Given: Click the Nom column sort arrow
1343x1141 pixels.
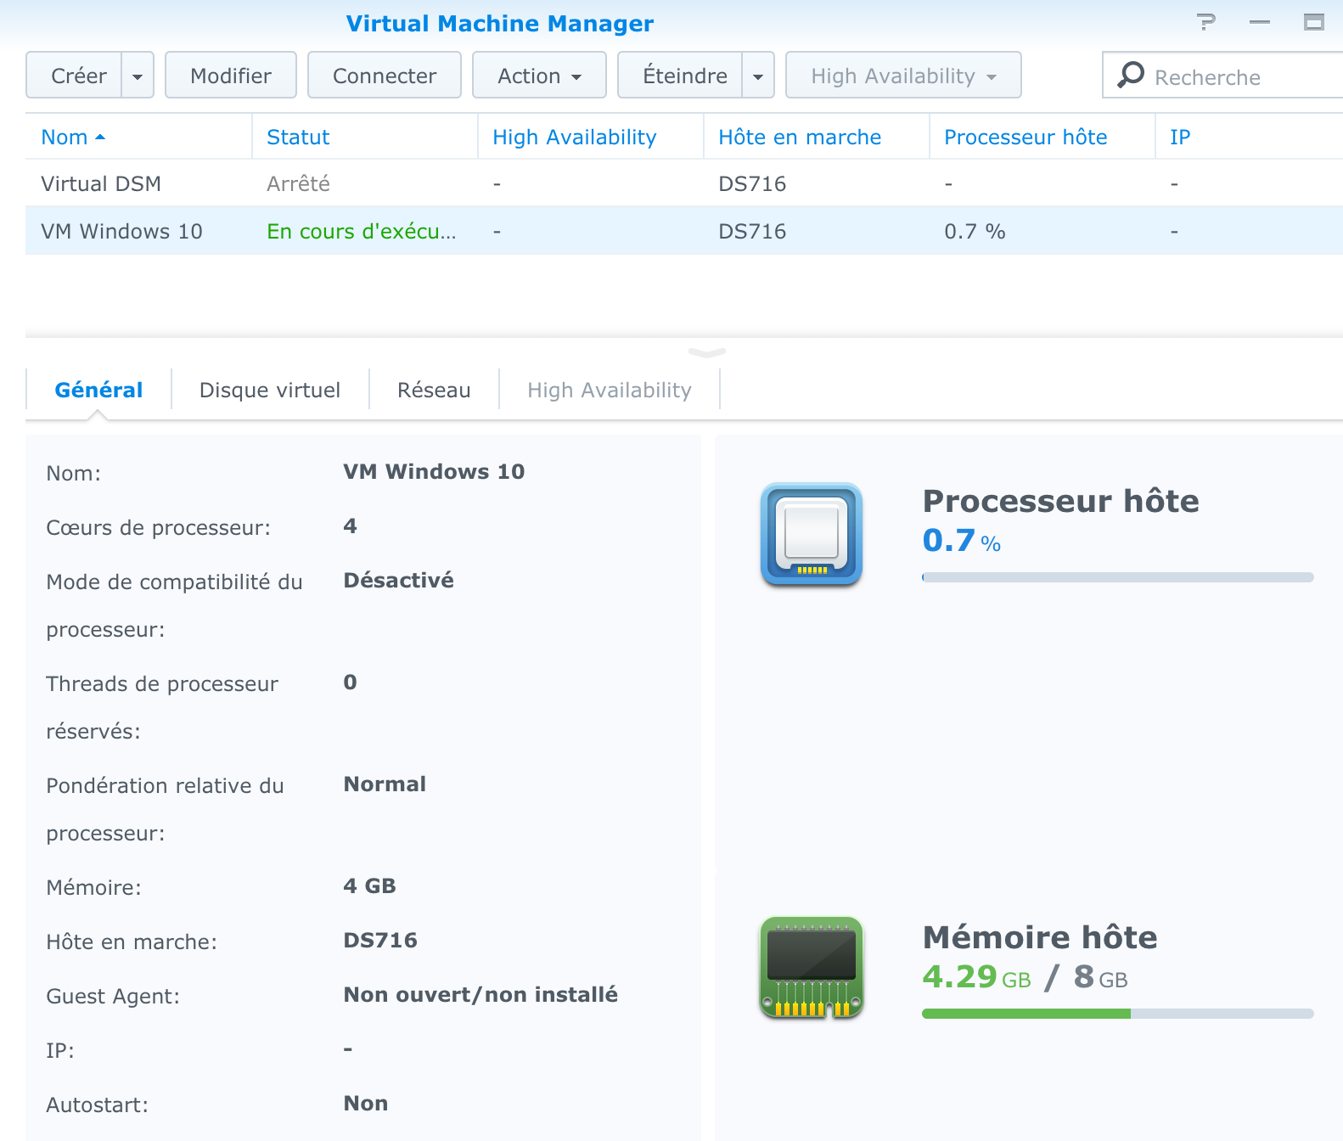Looking at the screenshot, I should pos(100,138).
